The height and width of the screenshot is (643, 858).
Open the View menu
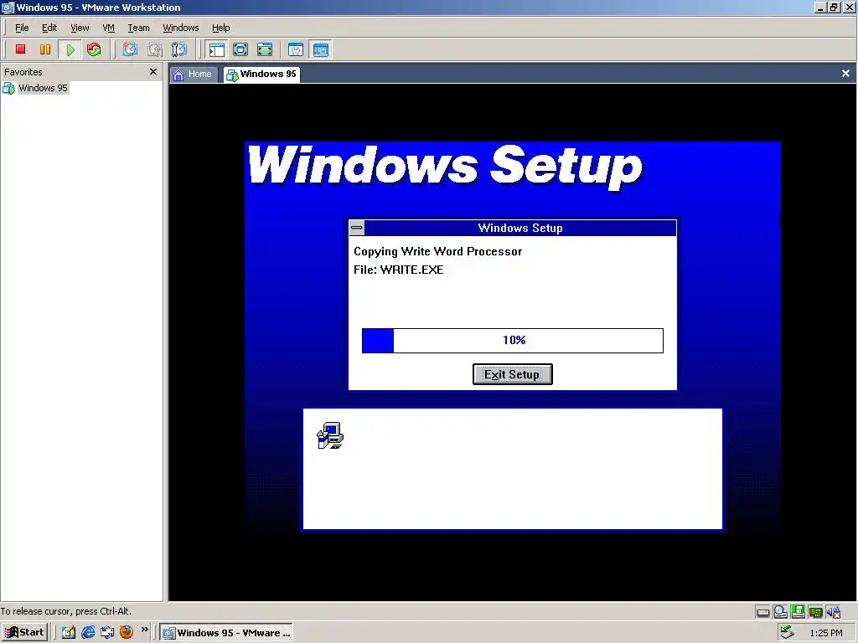click(x=80, y=28)
